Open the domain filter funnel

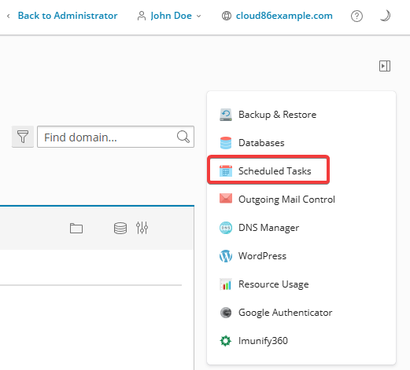[x=23, y=137]
